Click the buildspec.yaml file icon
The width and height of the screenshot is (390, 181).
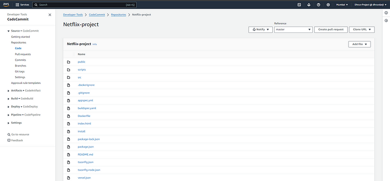coord(69,108)
